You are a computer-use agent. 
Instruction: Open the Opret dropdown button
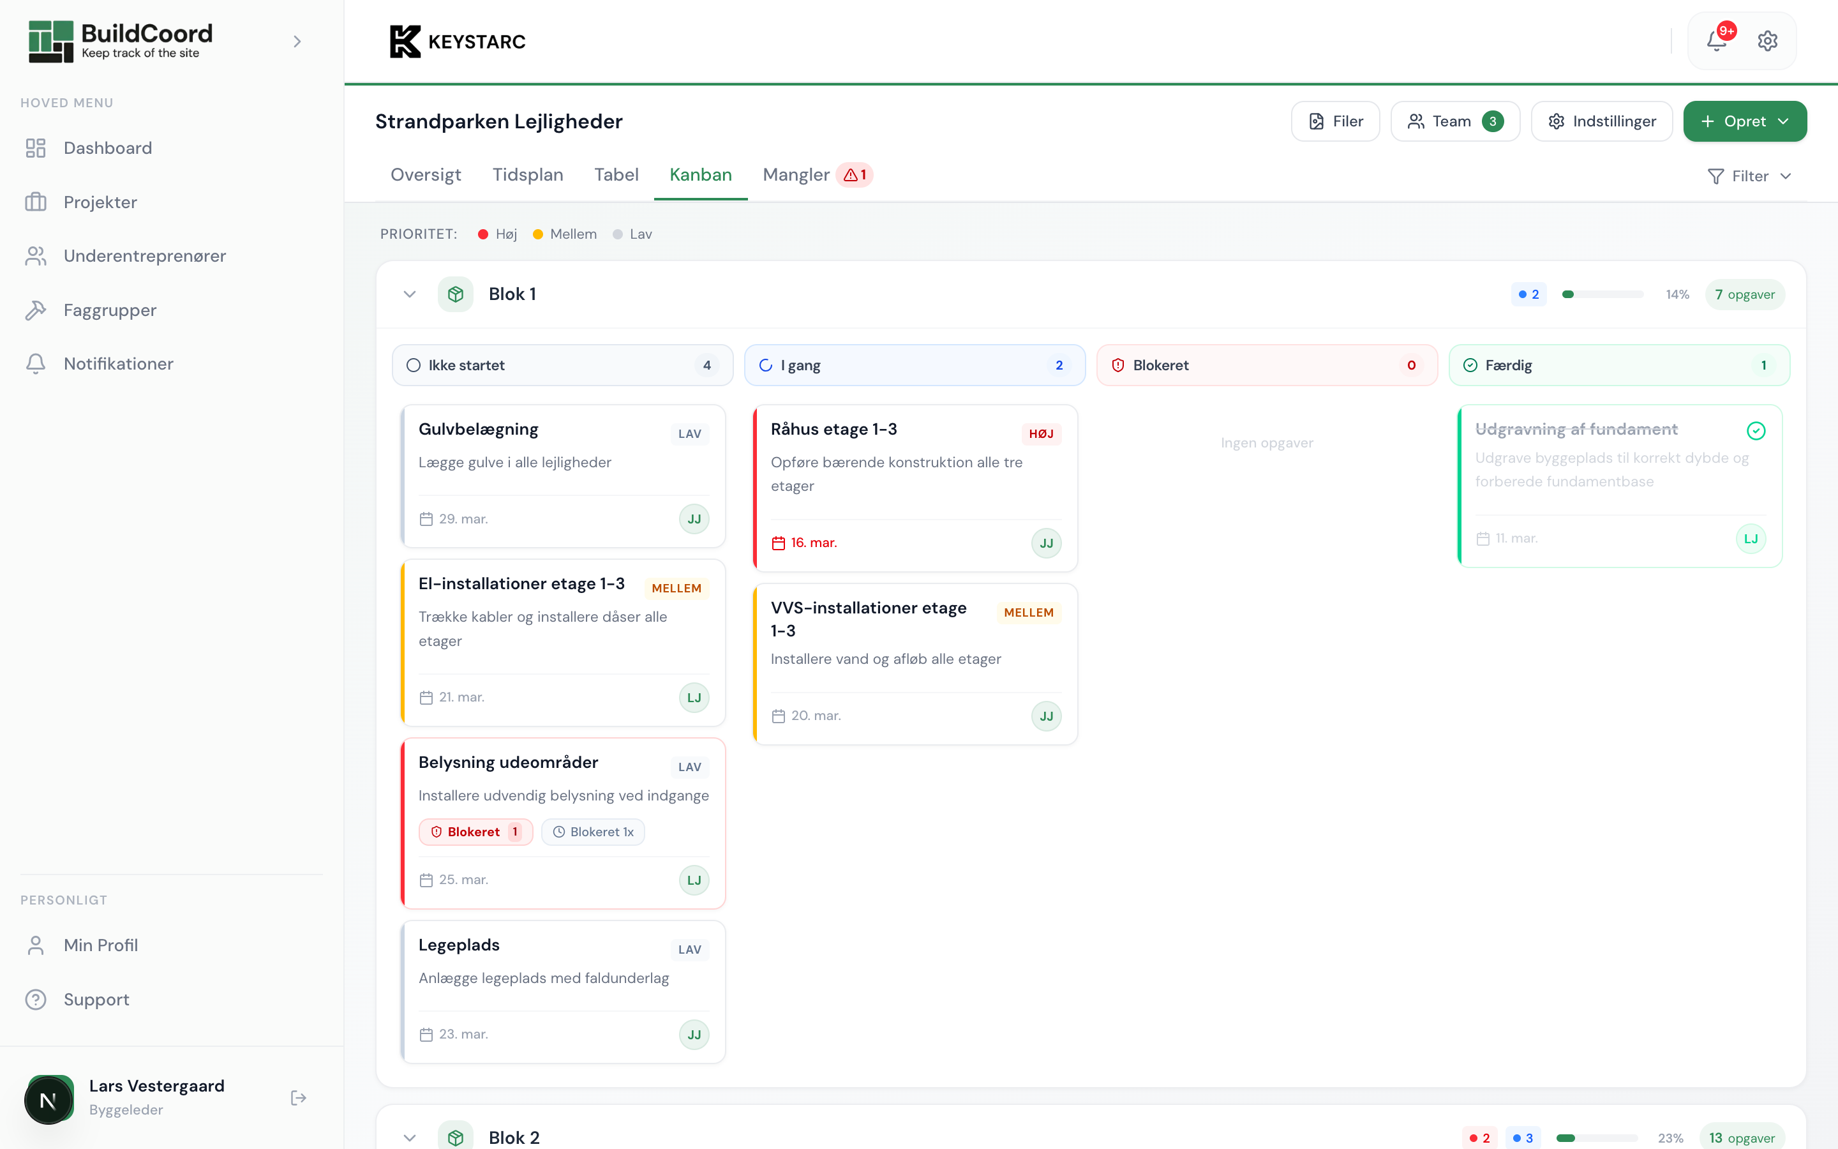(1745, 121)
